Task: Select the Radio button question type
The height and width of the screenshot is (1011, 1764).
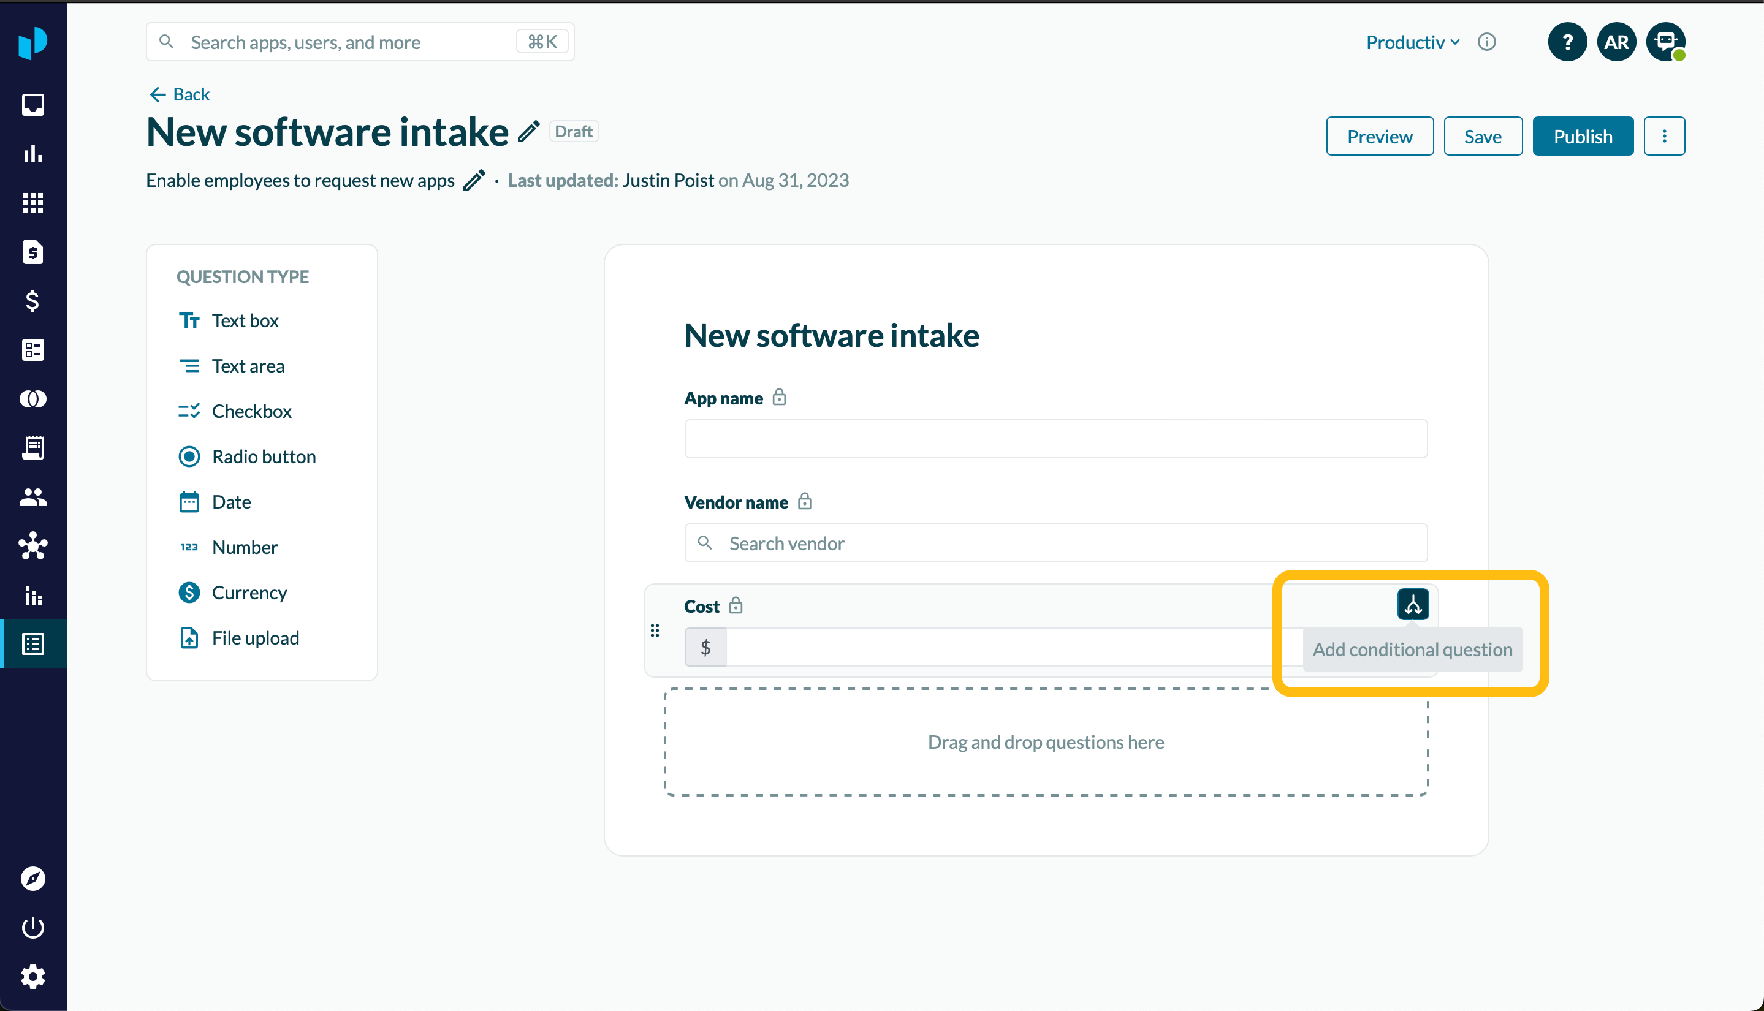Action: pyautogui.click(x=263, y=456)
